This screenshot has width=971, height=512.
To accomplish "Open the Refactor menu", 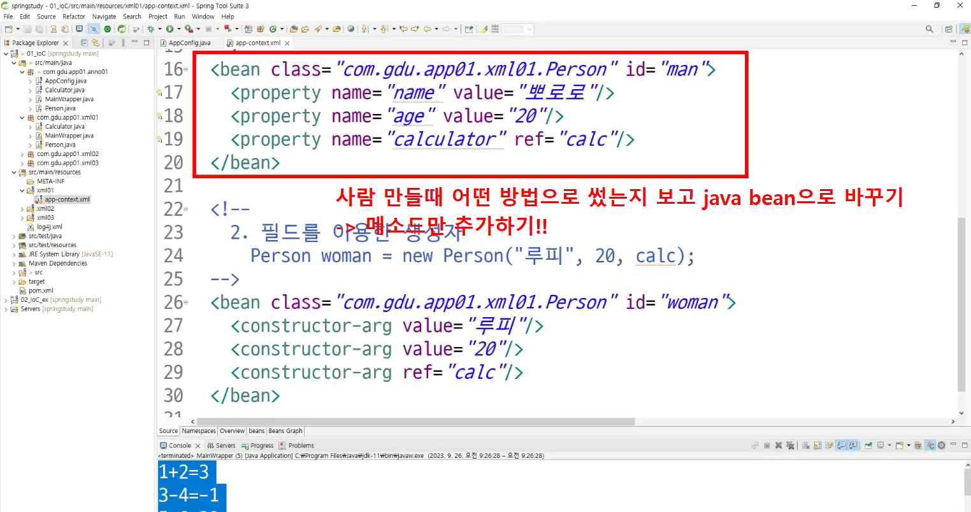I will (x=74, y=17).
